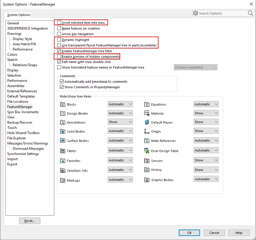Viewport: 256px width, 240px height.
Task: Expand the Sensors Show dropdown
Action: pyautogui.click(x=206, y=160)
